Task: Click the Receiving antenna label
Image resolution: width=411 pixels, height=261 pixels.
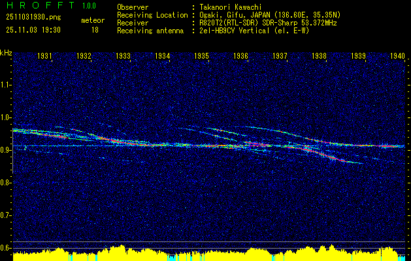Action: pyautogui.click(x=150, y=31)
